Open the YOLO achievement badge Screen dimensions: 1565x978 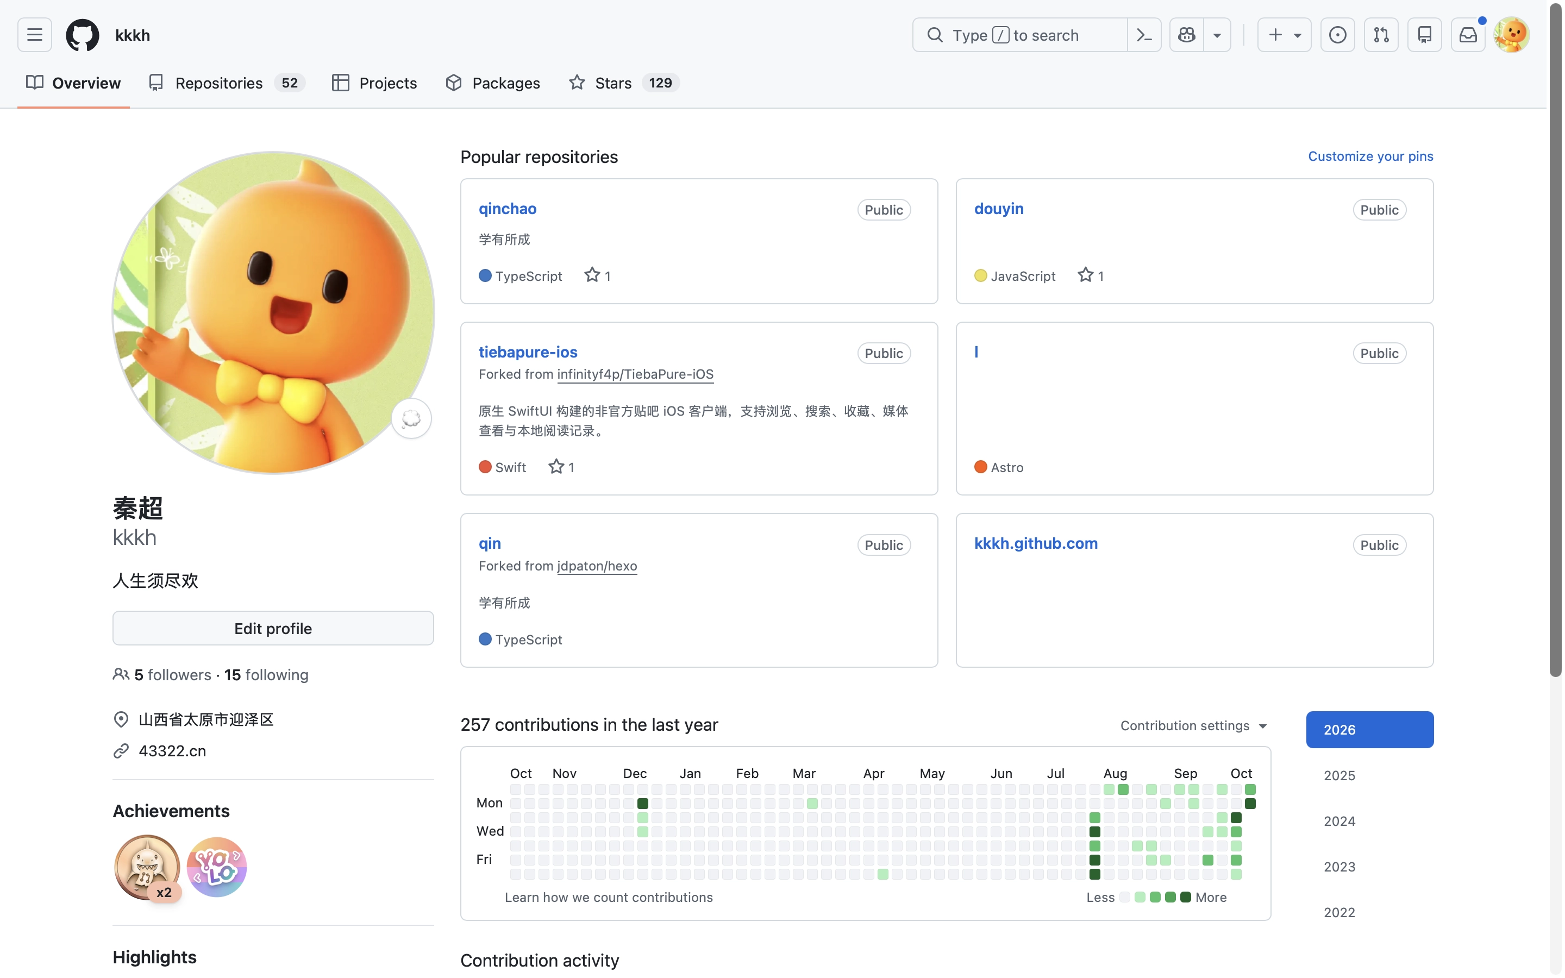pyautogui.click(x=217, y=867)
